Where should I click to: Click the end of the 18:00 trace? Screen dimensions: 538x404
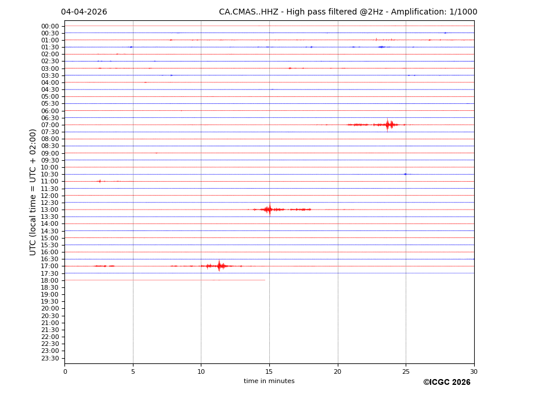tap(265, 280)
